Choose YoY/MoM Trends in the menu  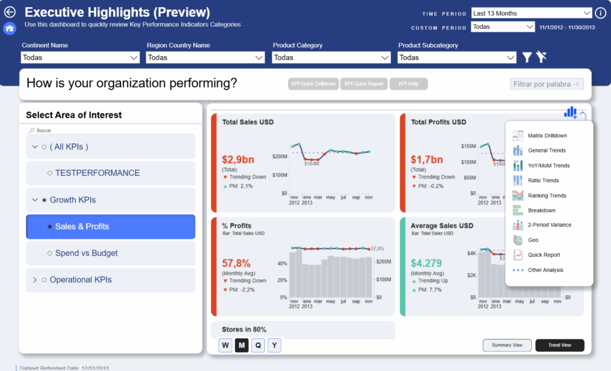coord(548,165)
